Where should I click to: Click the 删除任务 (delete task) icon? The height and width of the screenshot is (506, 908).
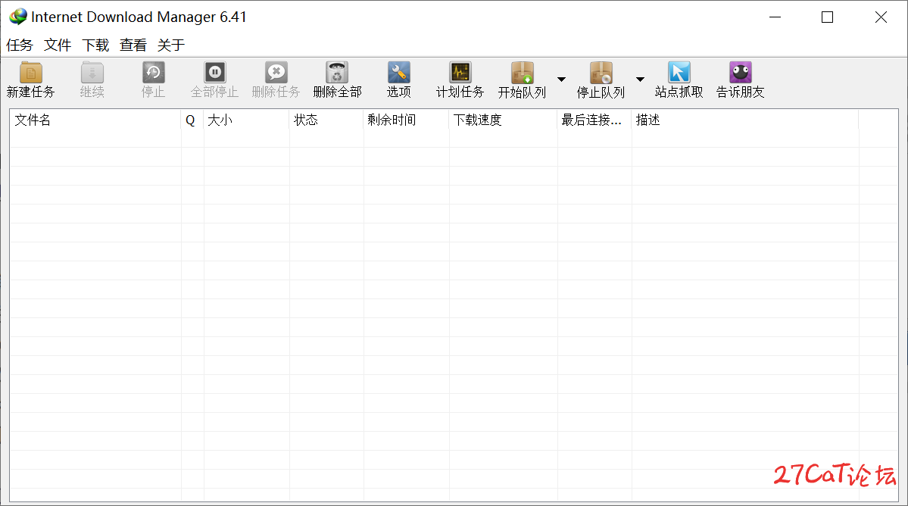tap(276, 73)
